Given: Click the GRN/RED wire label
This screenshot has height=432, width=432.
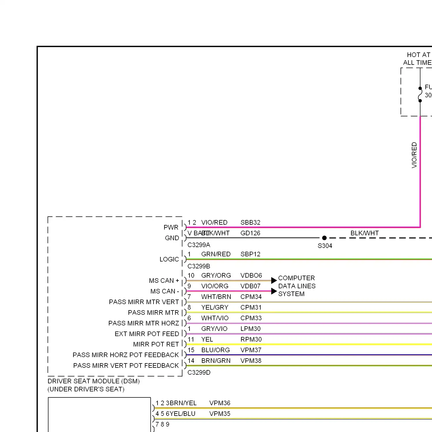Looking at the screenshot, I should click(x=216, y=254).
